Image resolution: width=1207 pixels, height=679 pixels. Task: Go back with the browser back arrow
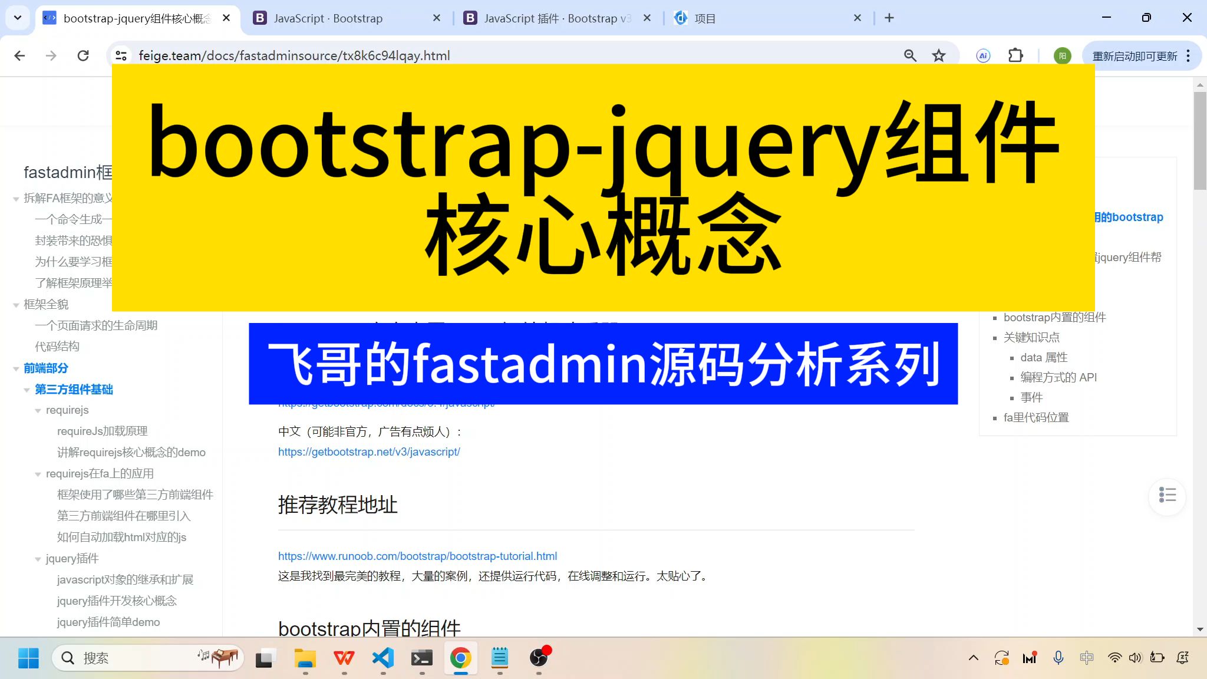click(19, 55)
